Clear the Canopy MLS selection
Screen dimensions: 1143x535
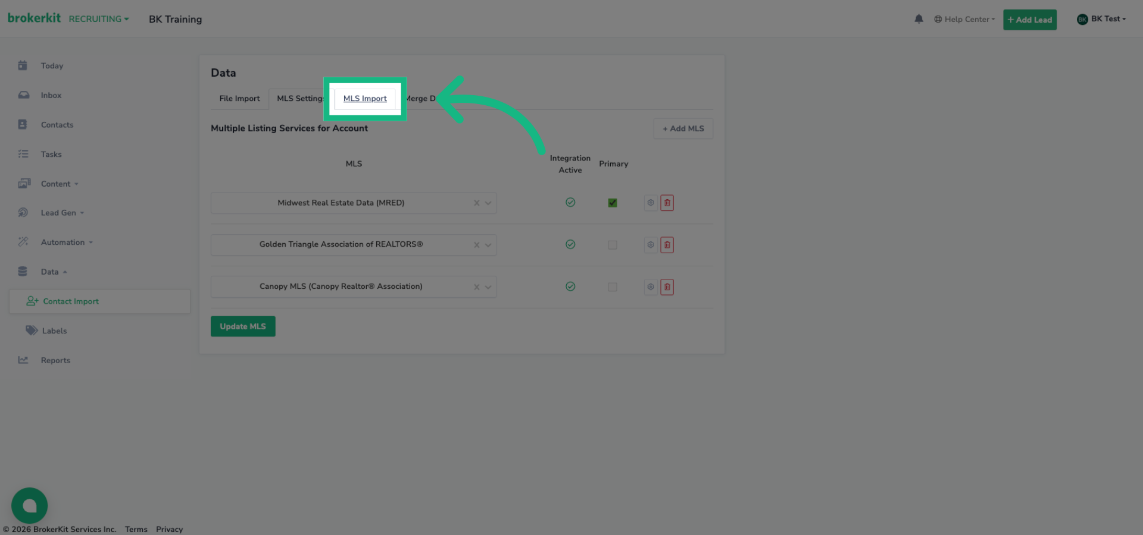(x=476, y=287)
